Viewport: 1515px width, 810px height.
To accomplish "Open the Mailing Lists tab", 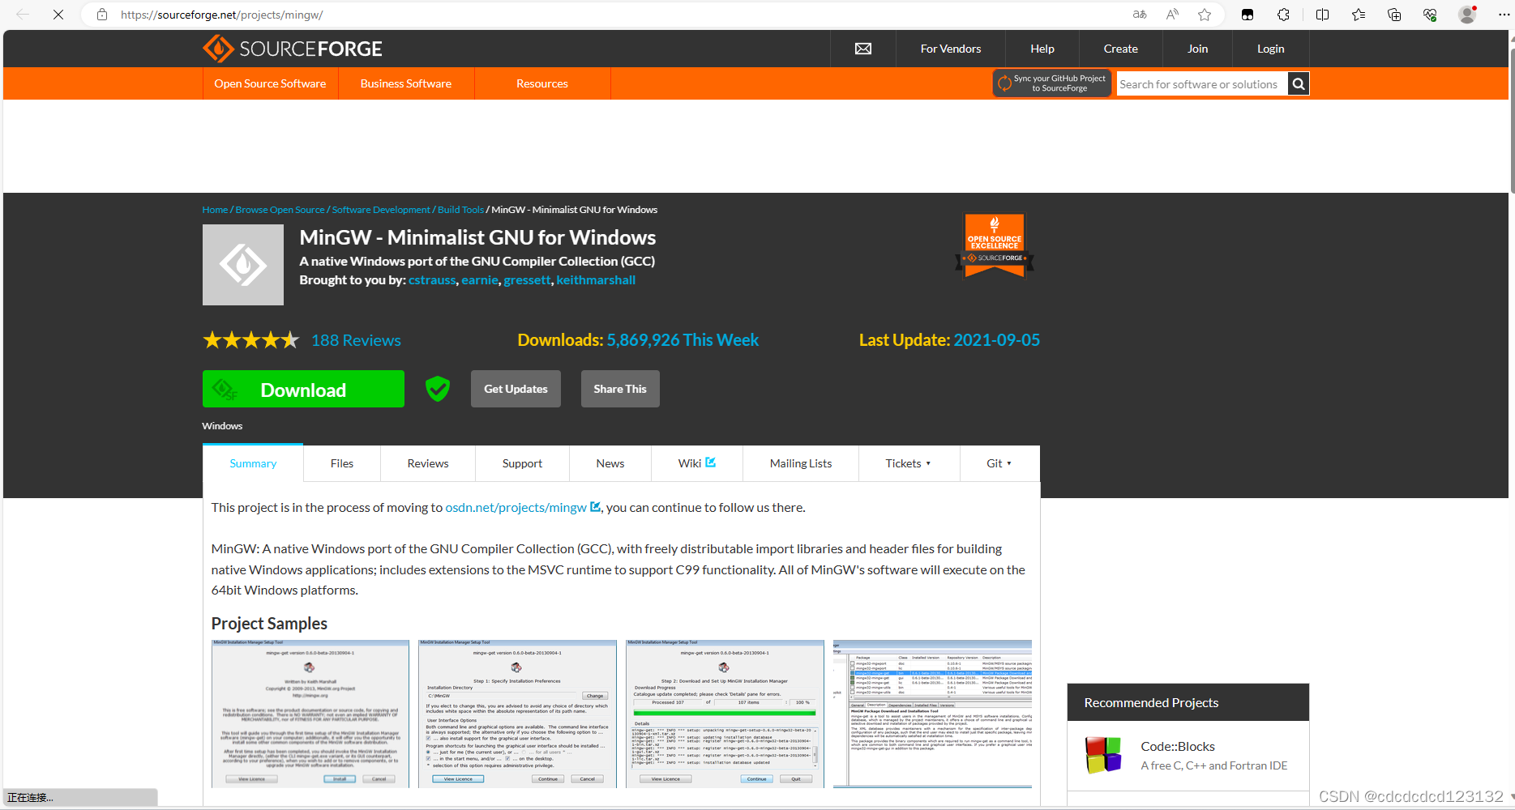I will click(x=801, y=463).
